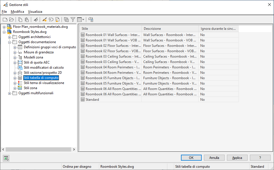The height and width of the screenshot is (170, 274).
Task: Select first Roombook 01 Wall Surfaces - Inter... row
Action: point(159,35)
